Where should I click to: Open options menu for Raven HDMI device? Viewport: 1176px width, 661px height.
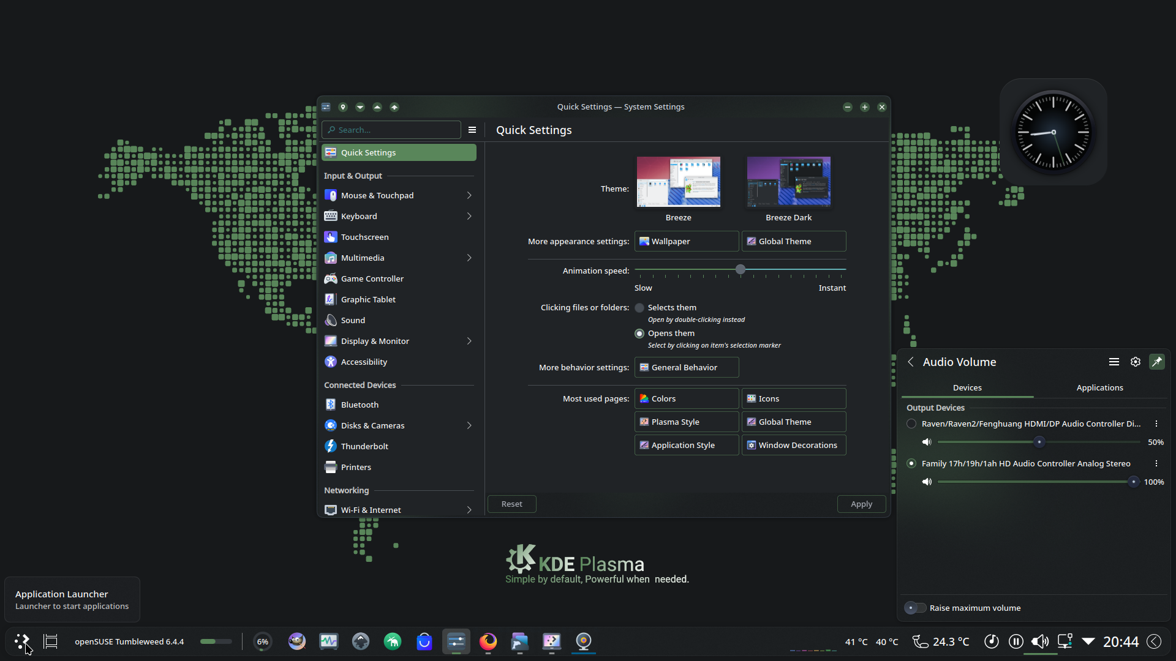pos(1156,424)
